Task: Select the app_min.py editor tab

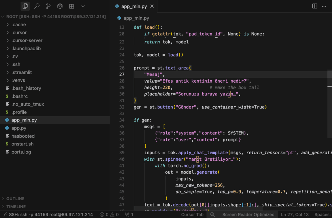Action: pyautogui.click(x=134, y=6)
